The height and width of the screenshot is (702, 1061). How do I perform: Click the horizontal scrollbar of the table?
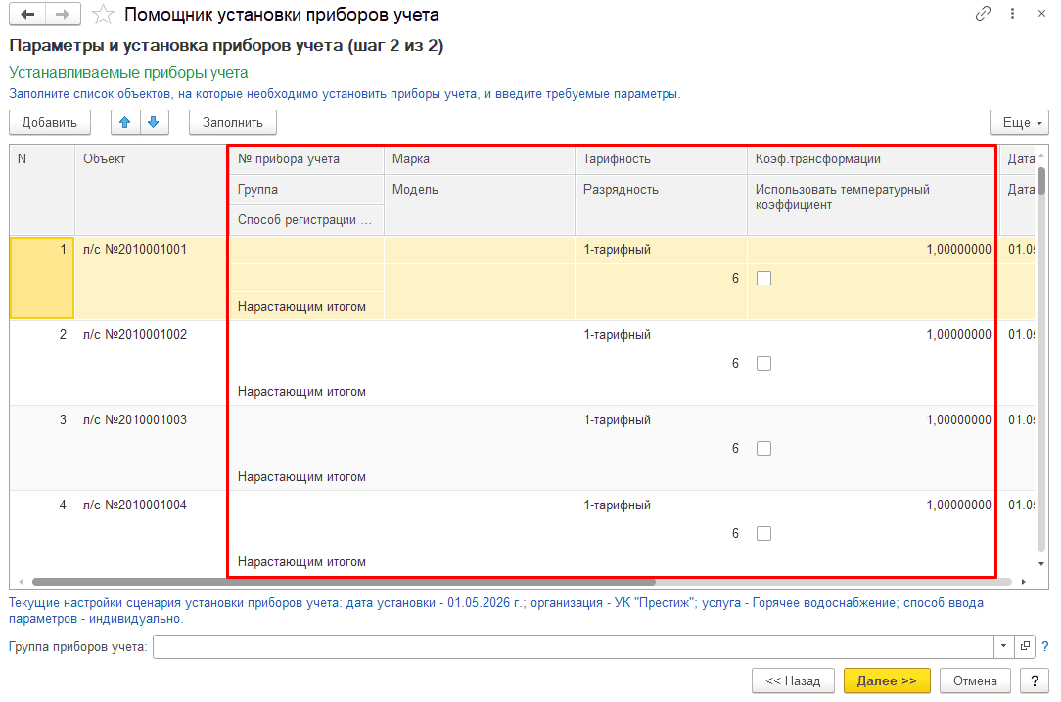pyautogui.click(x=344, y=582)
